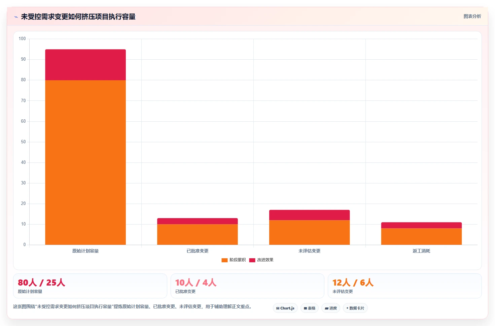Click the red bar segment for 已批准变更
The image size is (495, 326).
[x=198, y=221]
